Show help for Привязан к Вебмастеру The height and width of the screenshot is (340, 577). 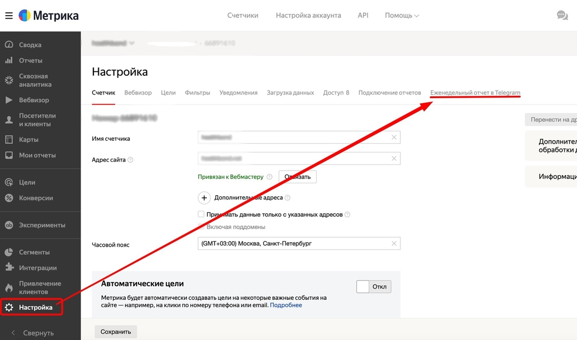tap(270, 177)
